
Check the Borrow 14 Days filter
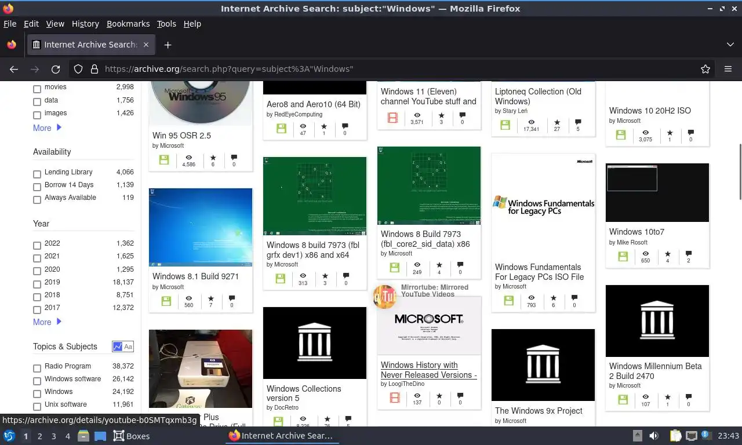pyautogui.click(x=37, y=187)
